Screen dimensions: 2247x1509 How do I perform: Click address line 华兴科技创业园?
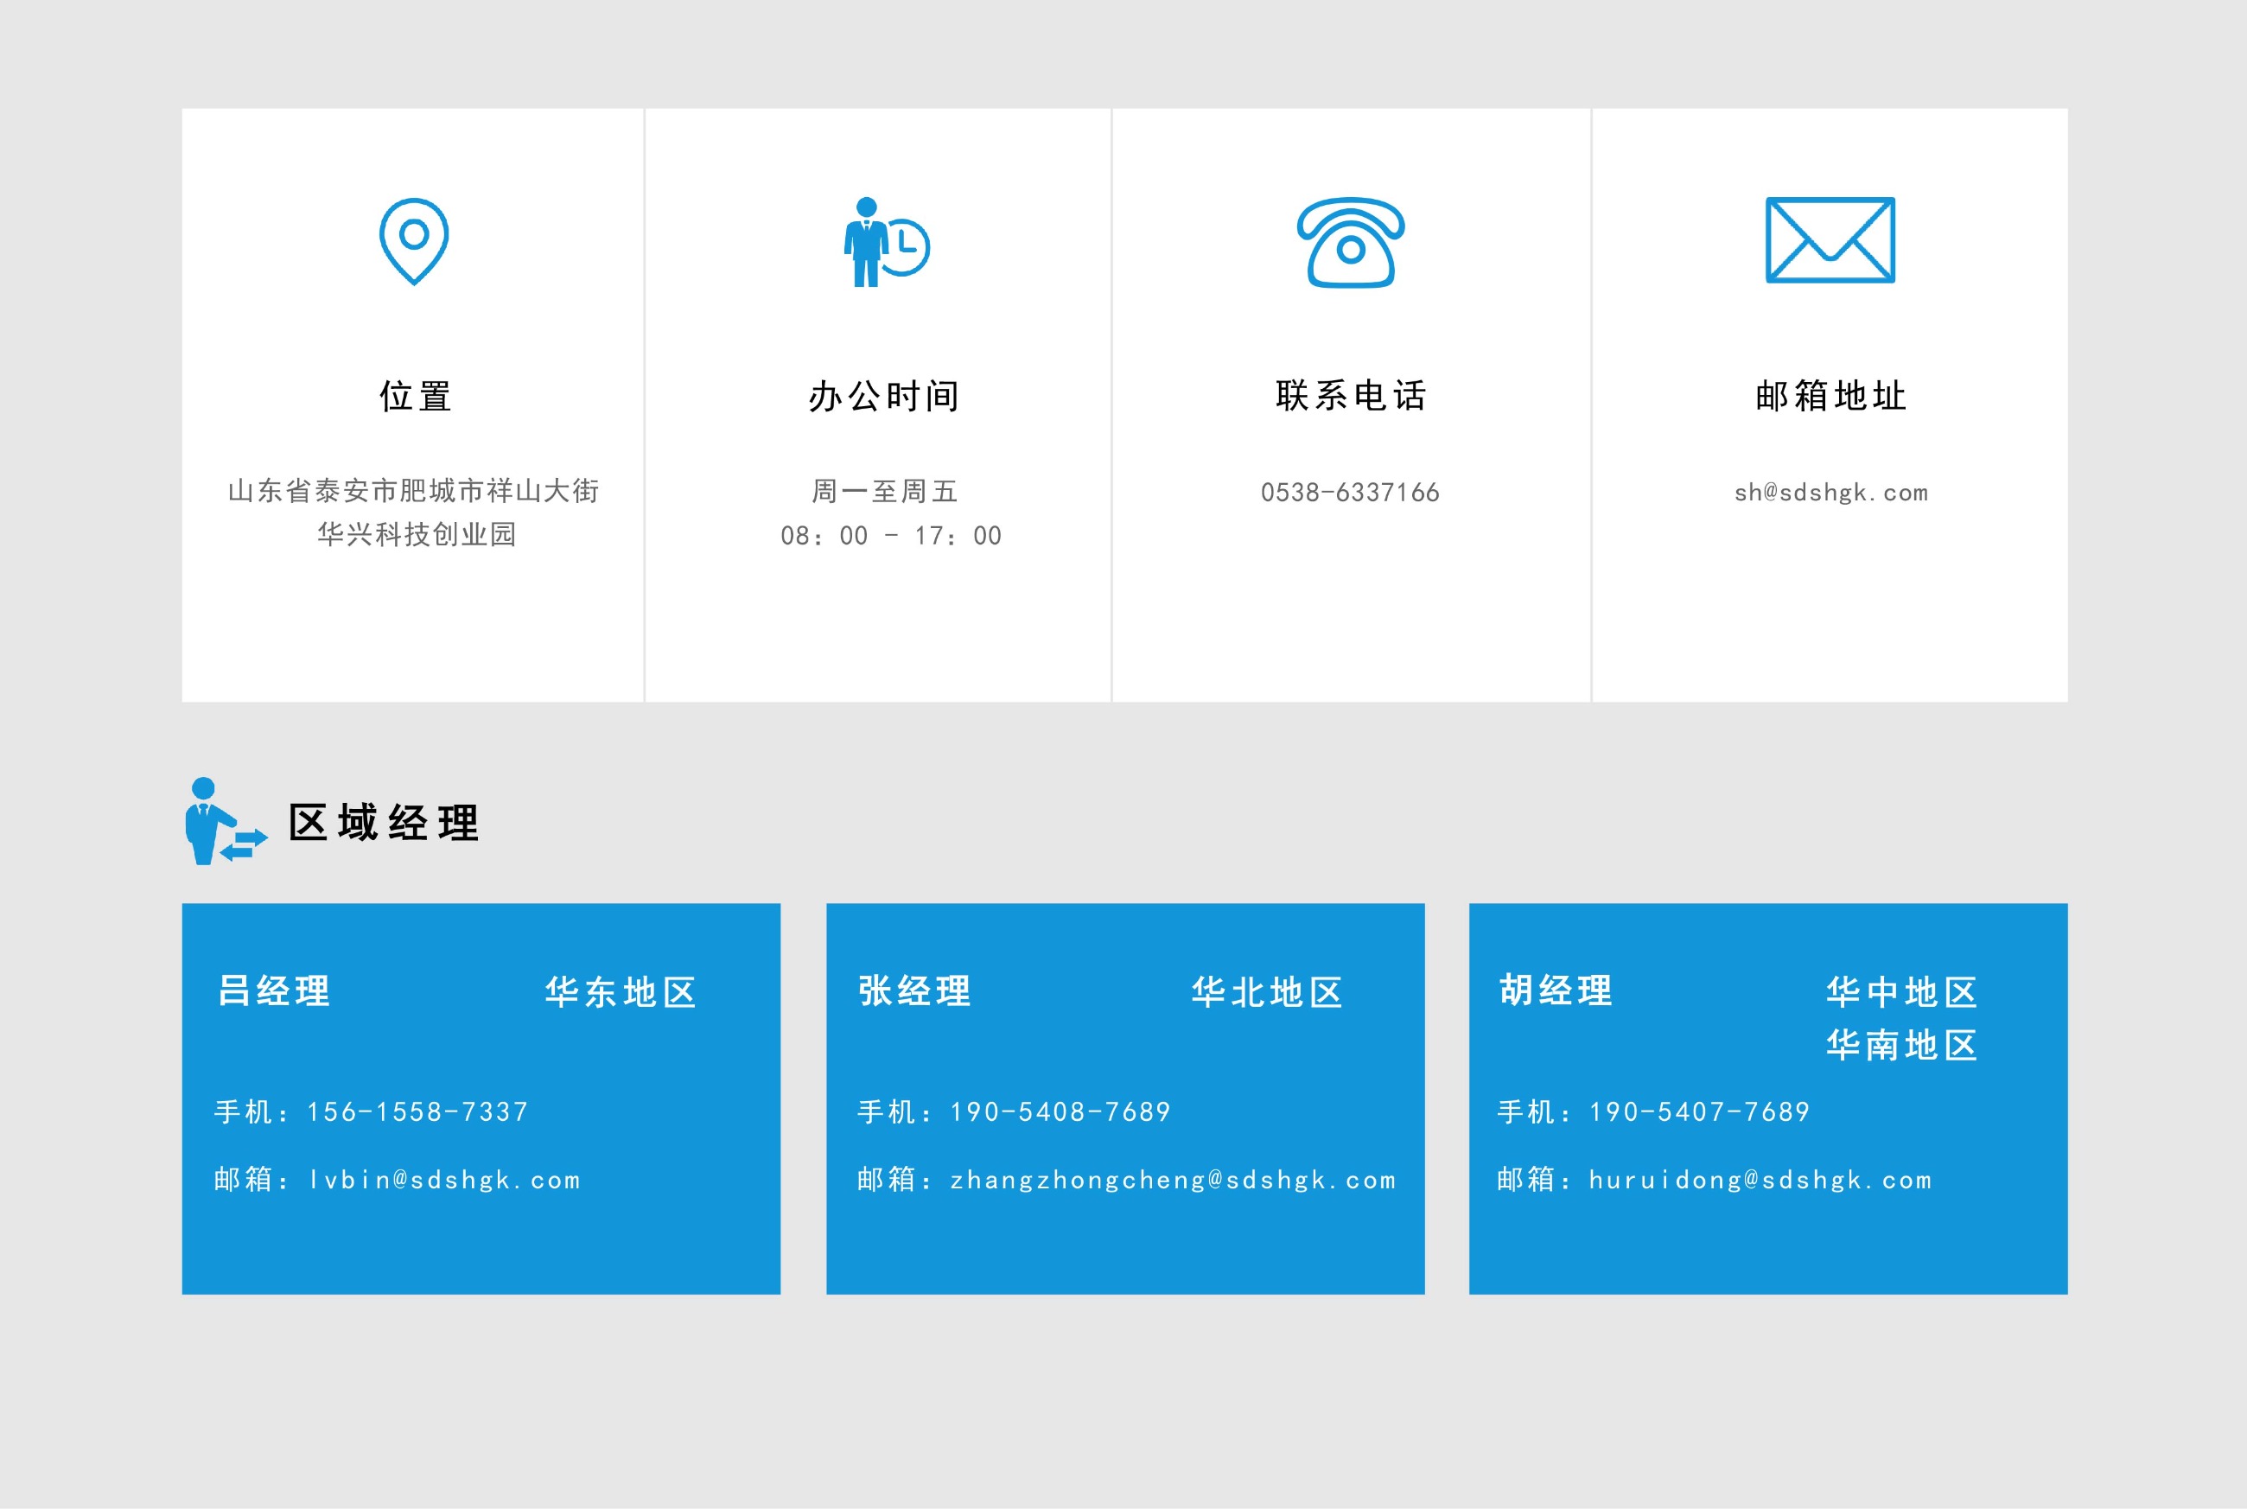pos(417,534)
